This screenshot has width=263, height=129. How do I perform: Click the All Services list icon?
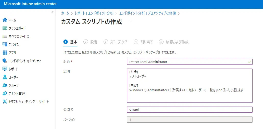(5, 36)
